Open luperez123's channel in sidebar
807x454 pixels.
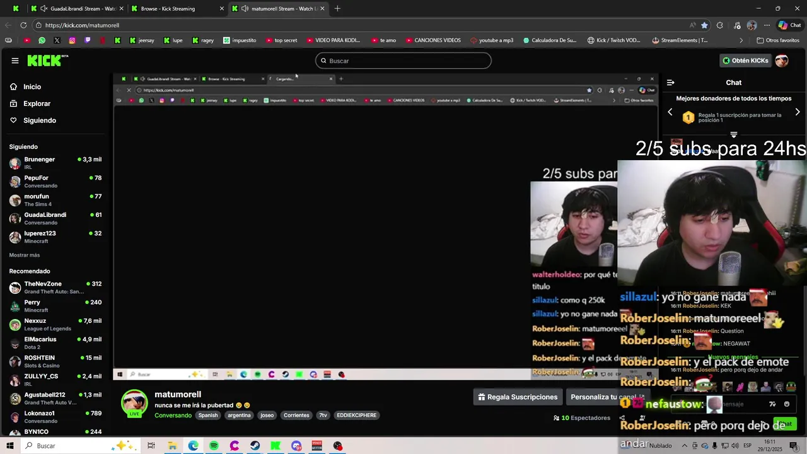[55, 237]
